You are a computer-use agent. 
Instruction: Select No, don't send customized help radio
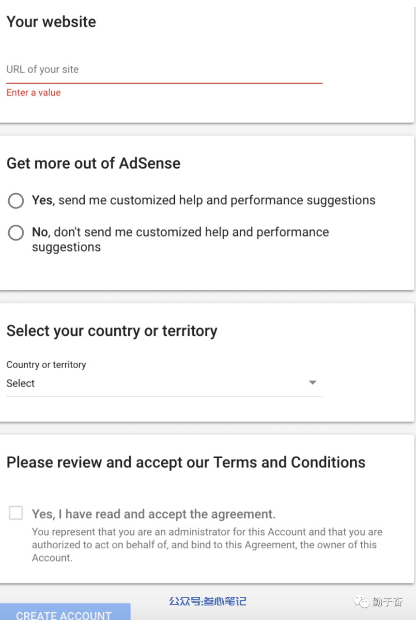[x=16, y=232]
